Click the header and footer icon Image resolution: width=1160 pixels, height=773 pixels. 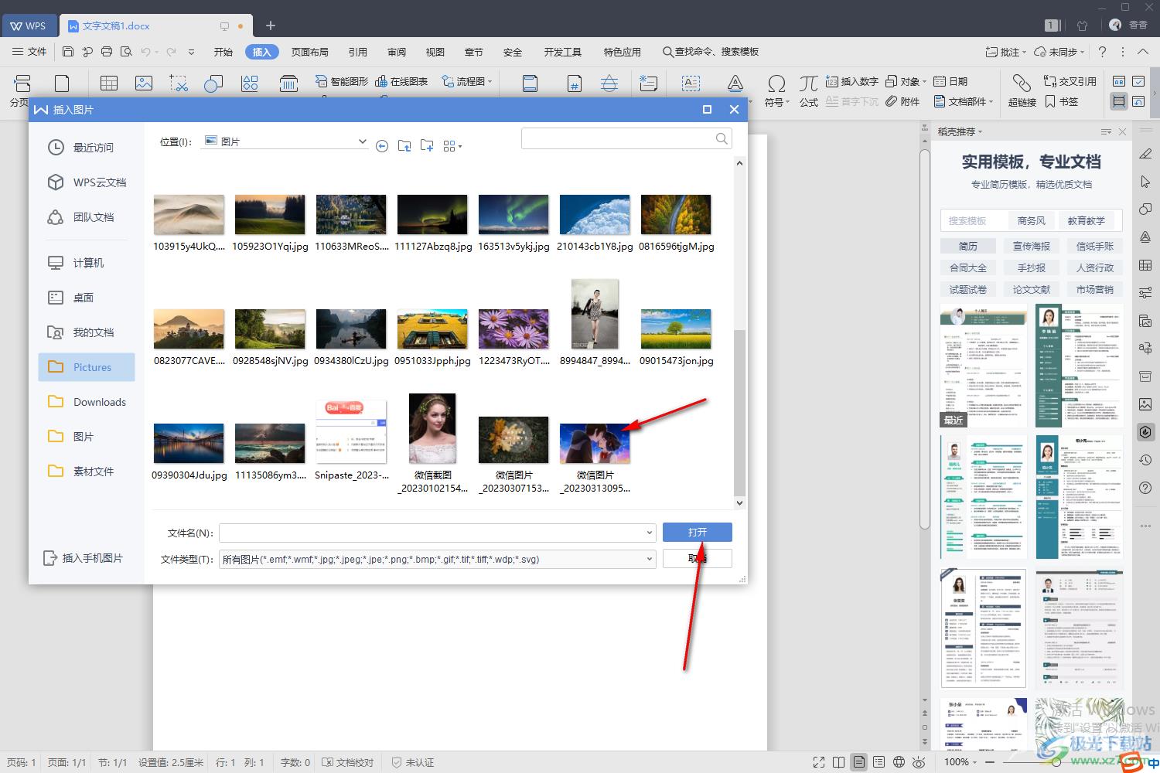click(530, 83)
